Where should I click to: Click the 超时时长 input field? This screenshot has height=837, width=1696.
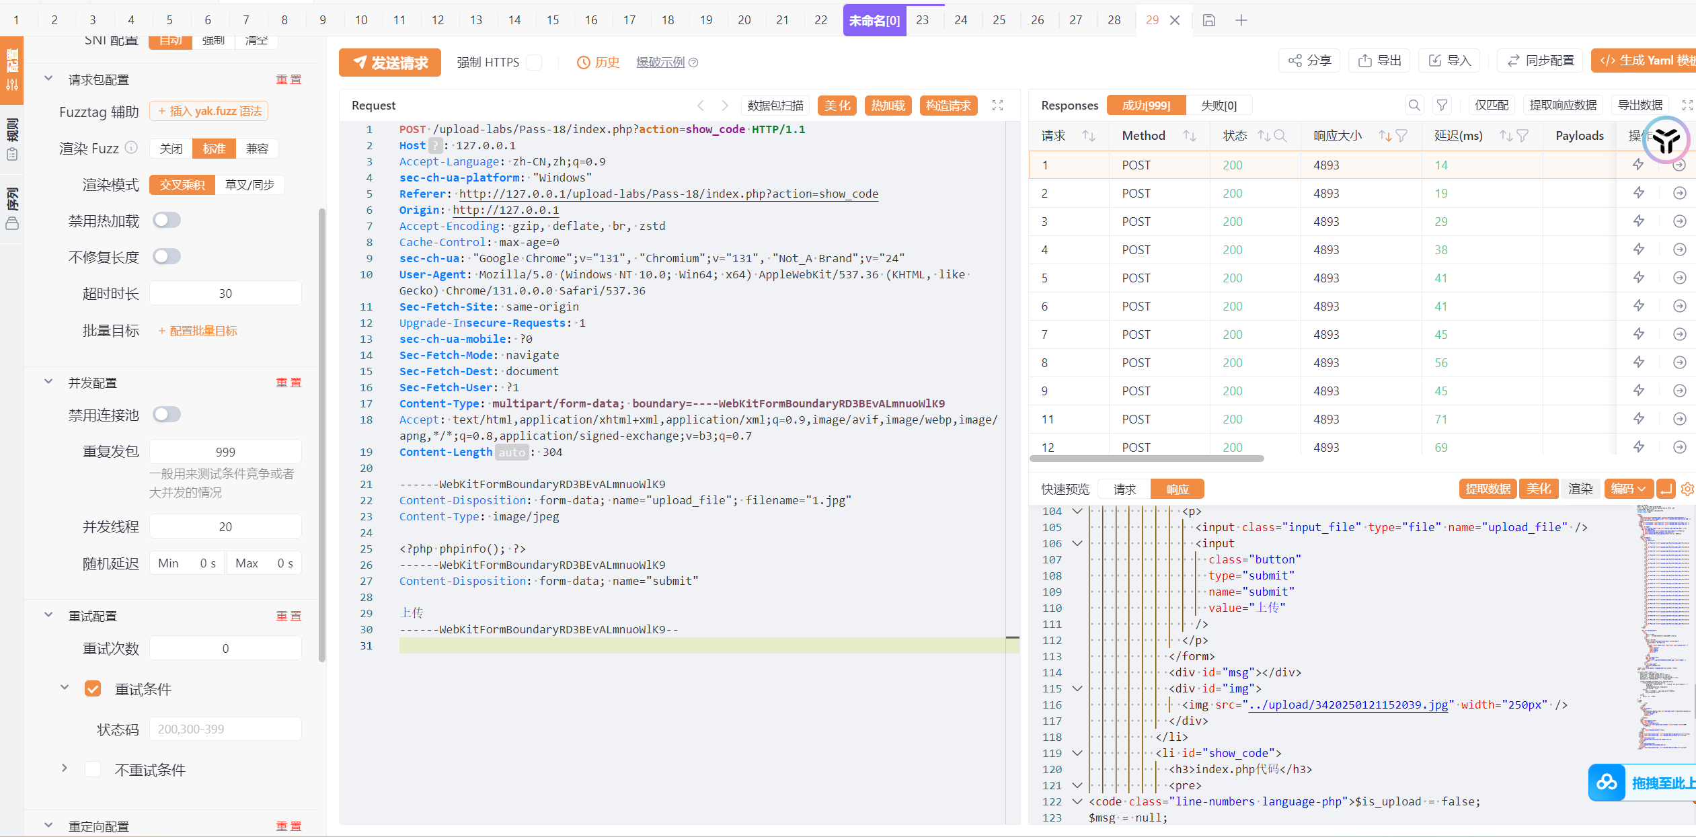(x=225, y=294)
